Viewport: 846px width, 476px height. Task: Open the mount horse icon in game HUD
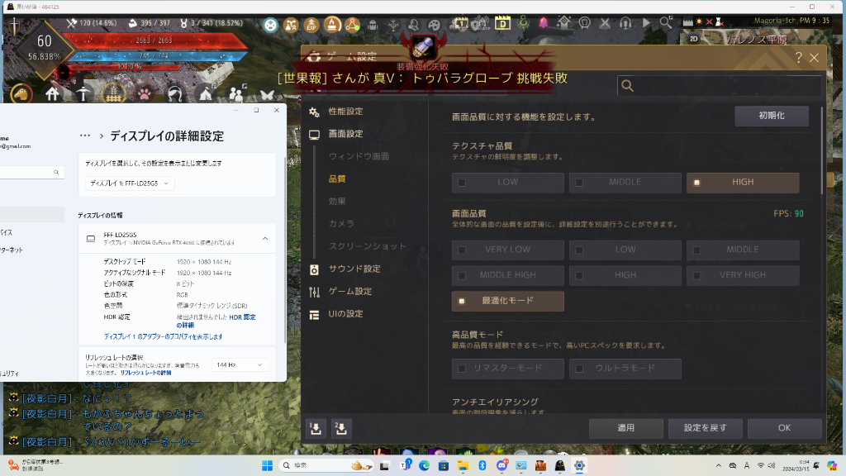[x=21, y=95]
